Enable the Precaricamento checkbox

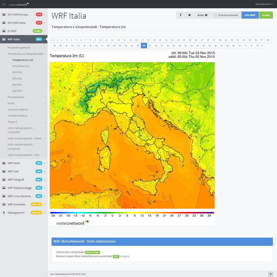pos(216,15)
